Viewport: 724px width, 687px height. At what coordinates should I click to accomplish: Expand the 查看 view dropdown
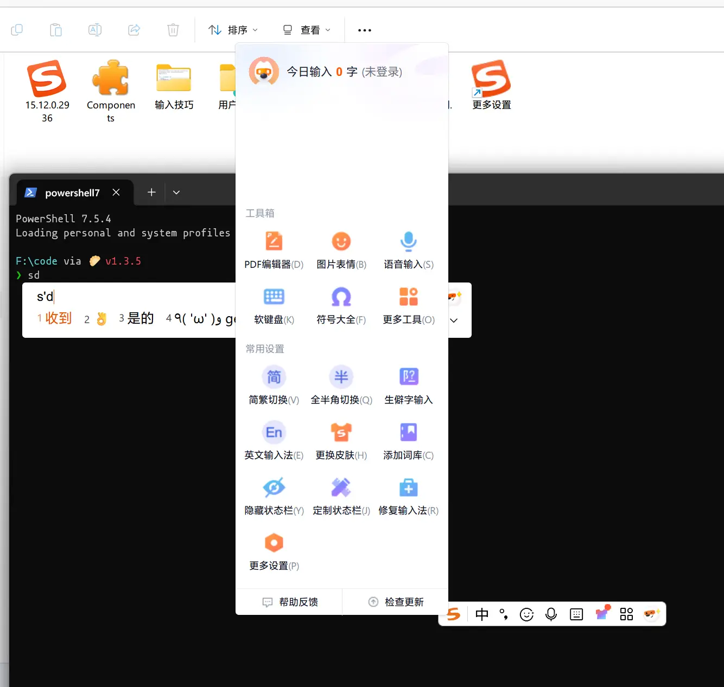pyautogui.click(x=307, y=30)
